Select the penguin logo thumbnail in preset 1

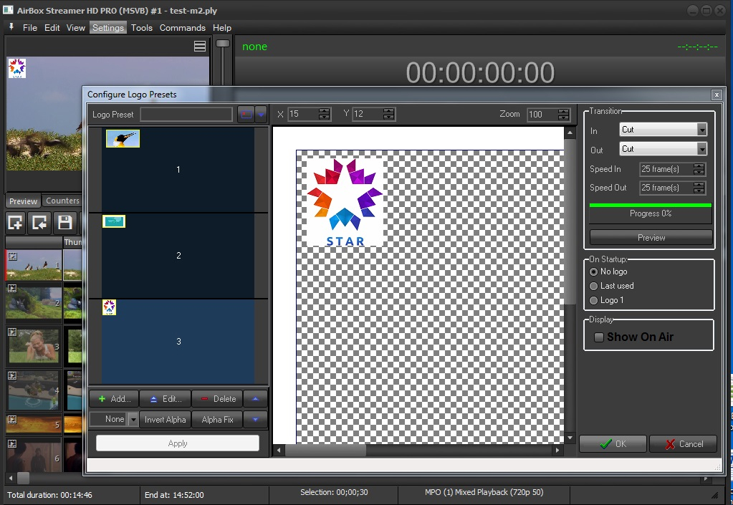123,139
